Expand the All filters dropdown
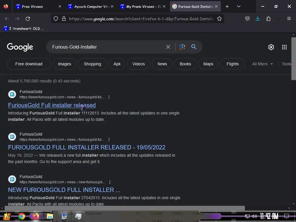This screenshot has width=296, height=222. pyautogui.click(x=262, y=64)
